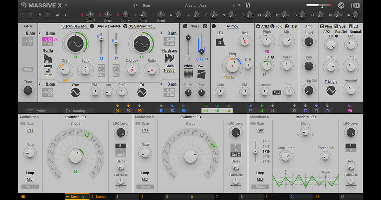Image resolution: width=381 pixels, height=200 pixels.
Task: Select Uni polarity in Modulator 6
Action: (351, 150)
